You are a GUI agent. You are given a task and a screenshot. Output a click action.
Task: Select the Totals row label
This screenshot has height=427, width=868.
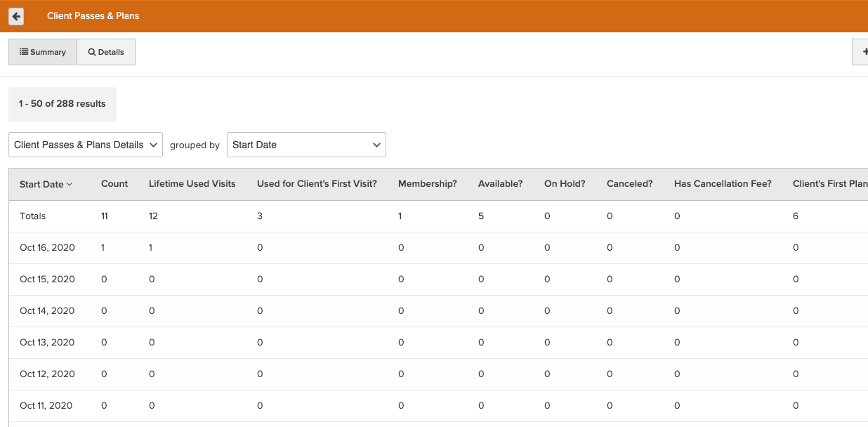(x=32, y=216)
